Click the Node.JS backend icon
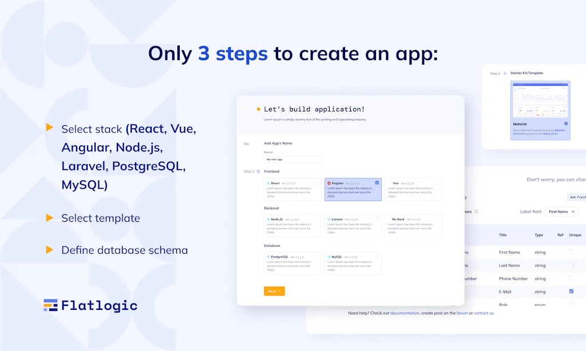This screenshot has height=351, width=586. point(268,219)
